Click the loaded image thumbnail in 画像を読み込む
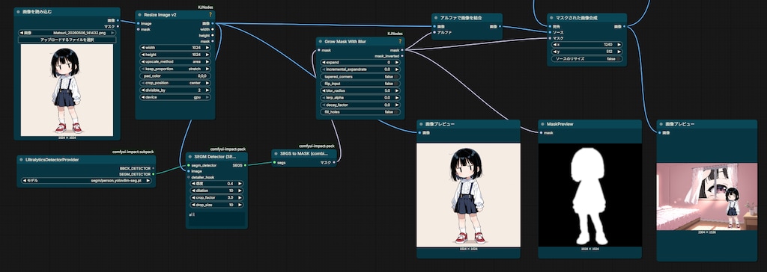The image size is (767, 272). [x=67, y=90]
